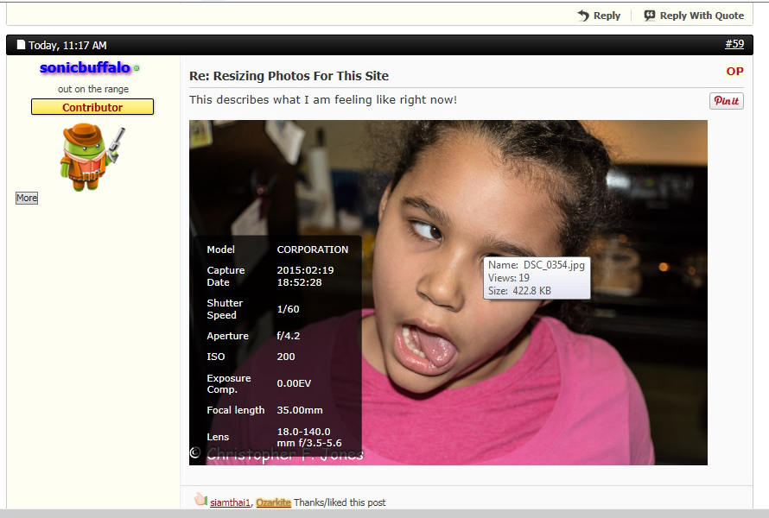
Task: Click the red OP label
Action: 734,72
